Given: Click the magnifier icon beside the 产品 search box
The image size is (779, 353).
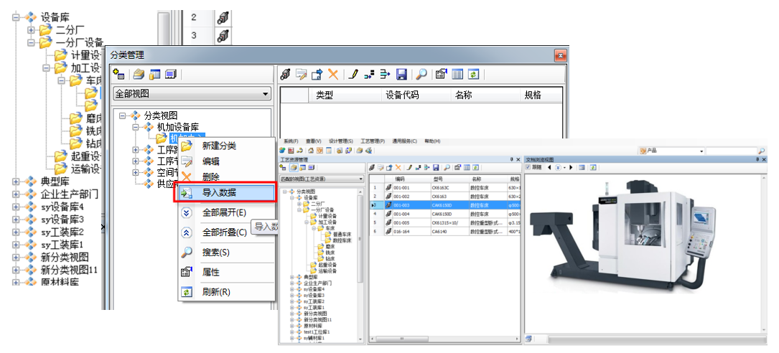Looking at the screenshot, I should (x=761, y=151).
